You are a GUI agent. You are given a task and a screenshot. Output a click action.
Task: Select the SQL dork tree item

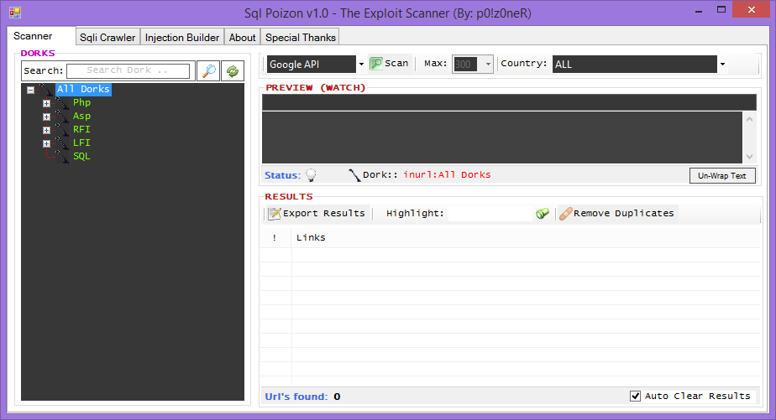pyautogui.click(x=81, y=156)
